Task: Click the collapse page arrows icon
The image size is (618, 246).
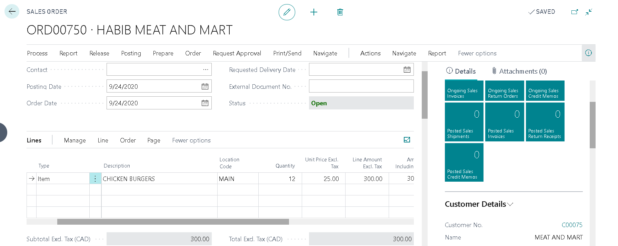Action: 589,12
